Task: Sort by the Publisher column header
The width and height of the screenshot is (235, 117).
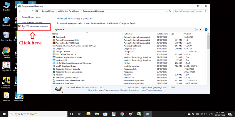Action: tap(139, 34)
